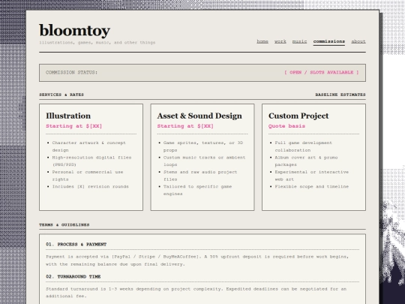Go to the work page link
This screenshot has width=405, height=304.
click(280, 41)
